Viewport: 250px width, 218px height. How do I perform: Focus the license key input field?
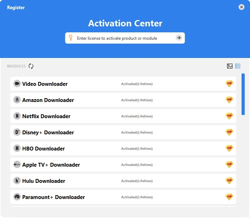pos(125,38)
